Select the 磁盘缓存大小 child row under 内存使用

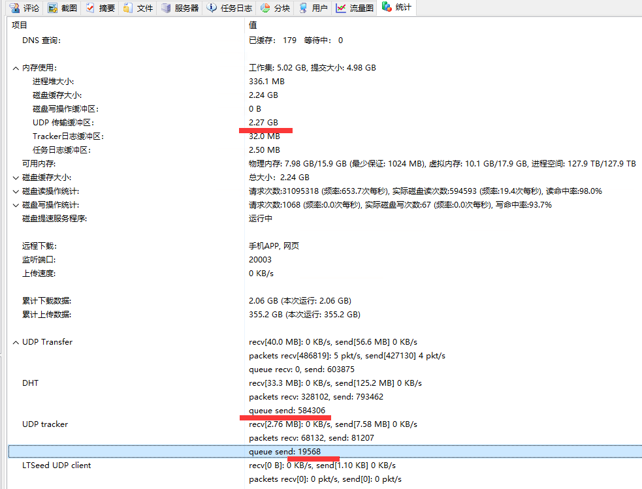pos(325,95)
